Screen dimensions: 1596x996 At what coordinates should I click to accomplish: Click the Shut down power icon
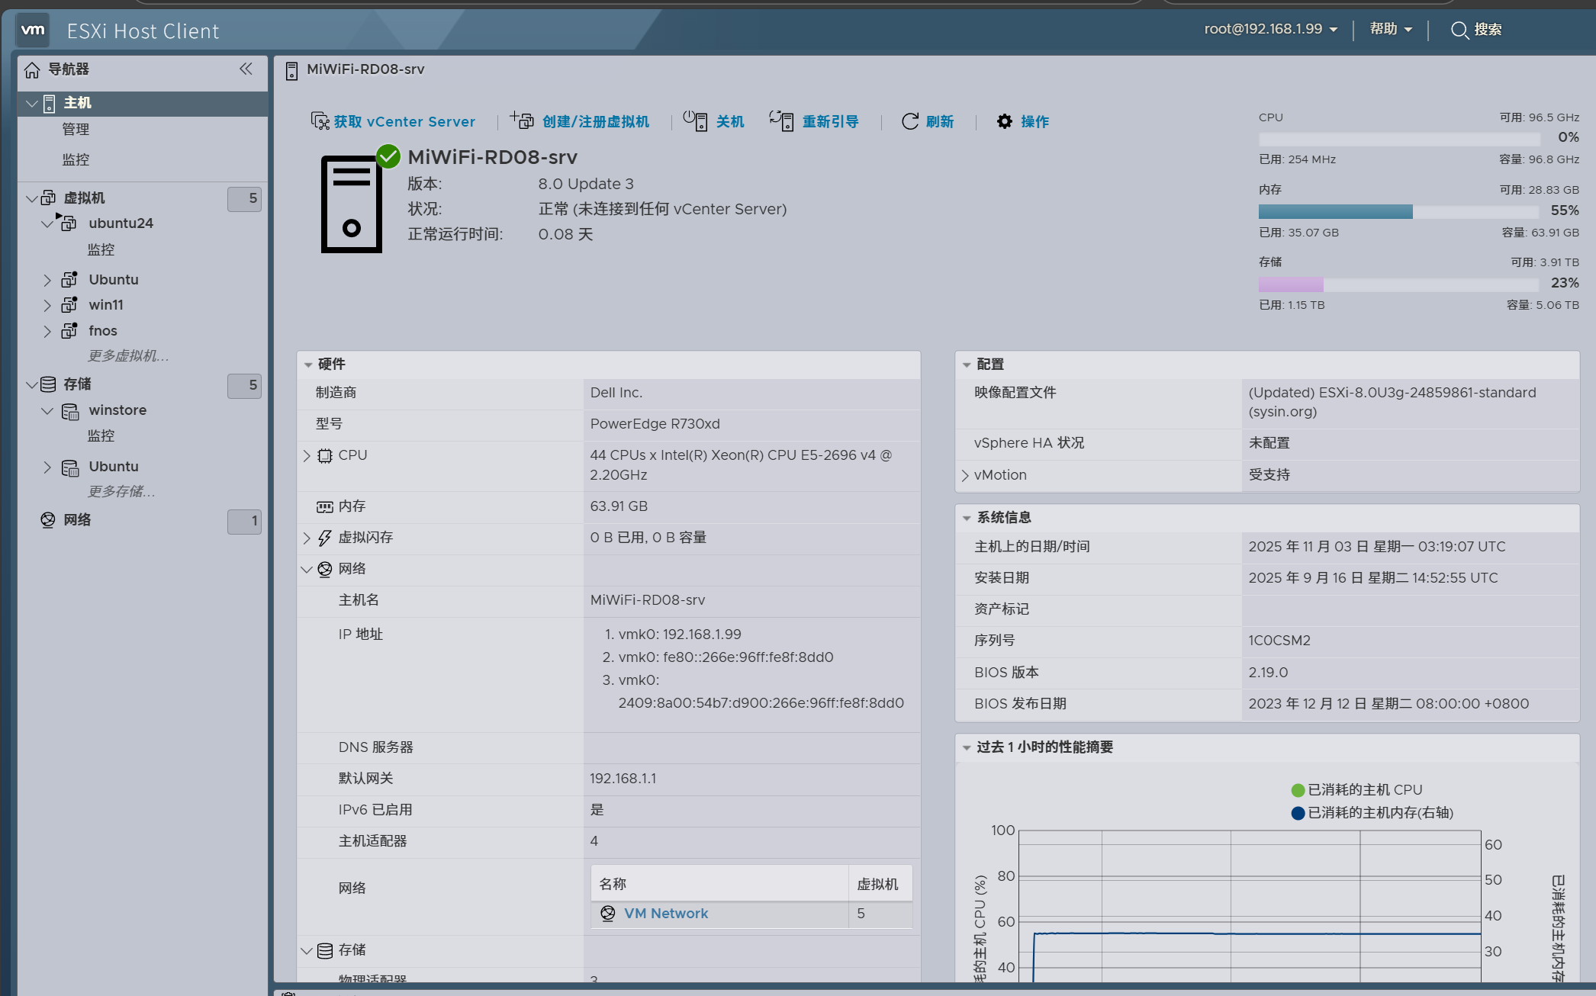[x=694, y=120]
